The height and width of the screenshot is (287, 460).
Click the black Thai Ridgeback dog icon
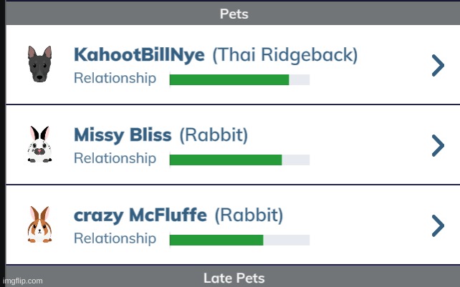click(x=39, y=64)
